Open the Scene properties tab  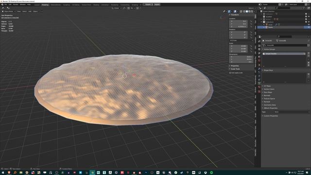coord(259,57)
